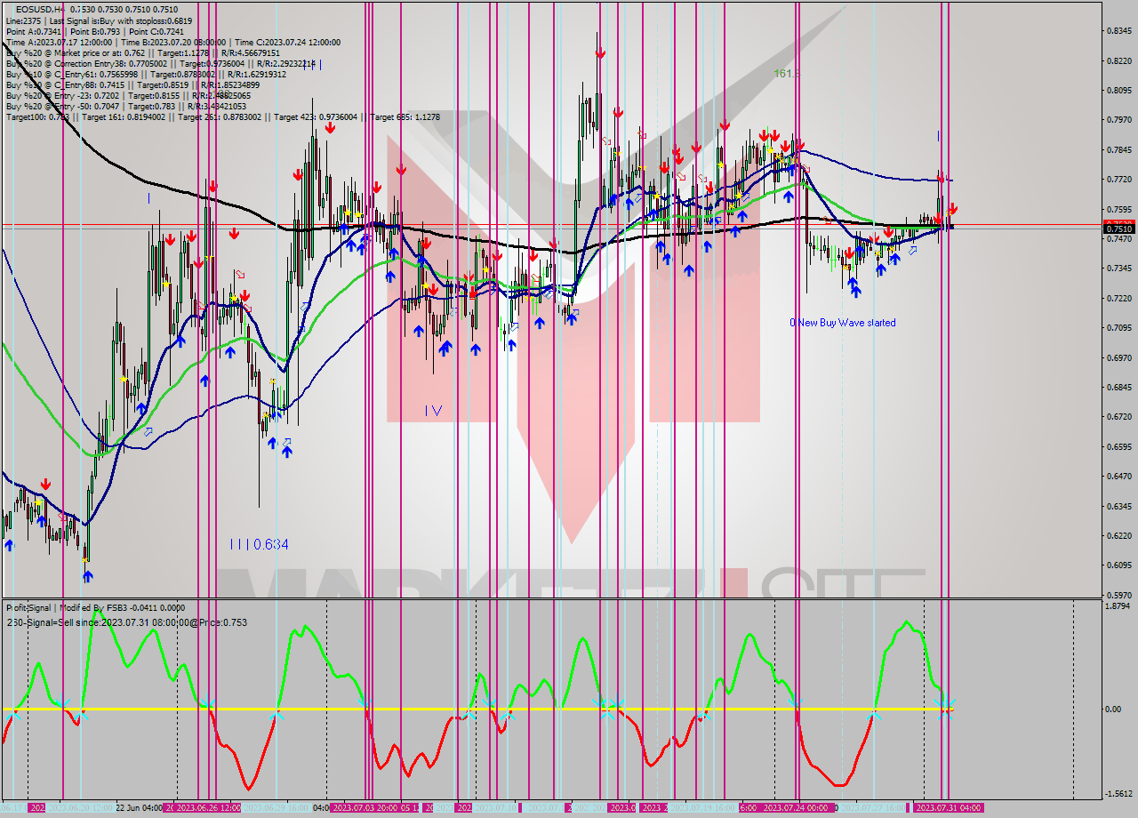The height and width of the screenshot is (818, 1138).
Task: Click the '0 New Buy Wave started' label
Action: tap(843, 323)
